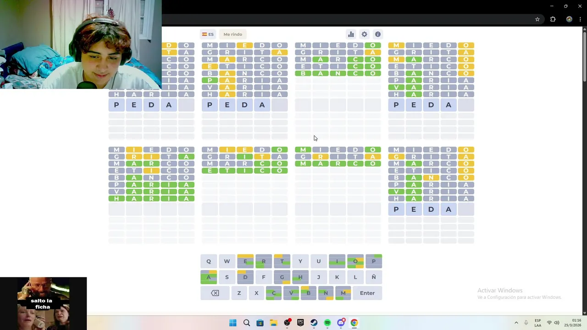Open Spotify from the taskbar
This screenshot has width=587, height=330.
(x=327, y=323)
